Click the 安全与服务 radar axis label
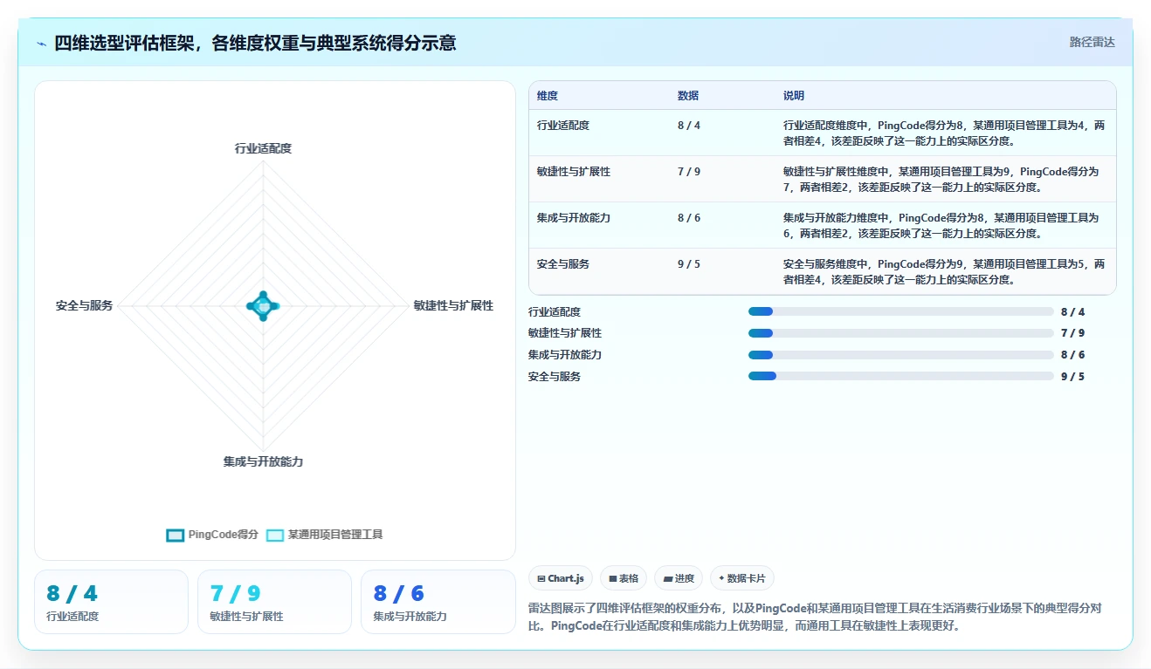This screenshot has width=1151, height=669. pos(84,305)
